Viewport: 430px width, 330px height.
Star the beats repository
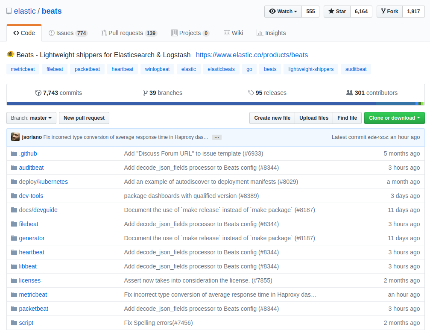coord(337,12)
